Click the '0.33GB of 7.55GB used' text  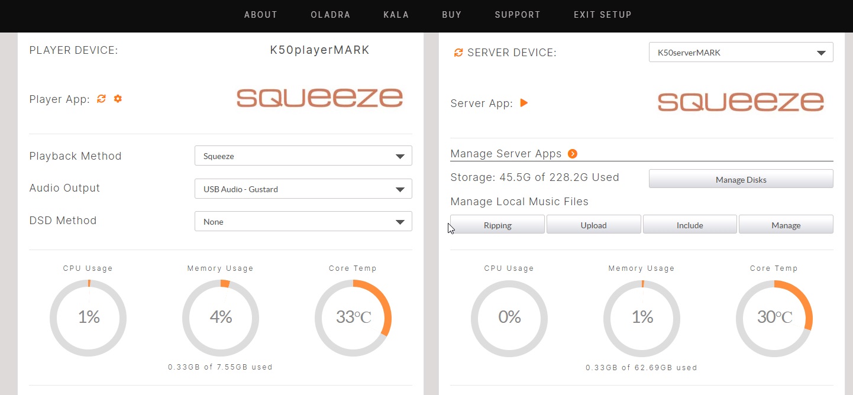tap(221, 367)
